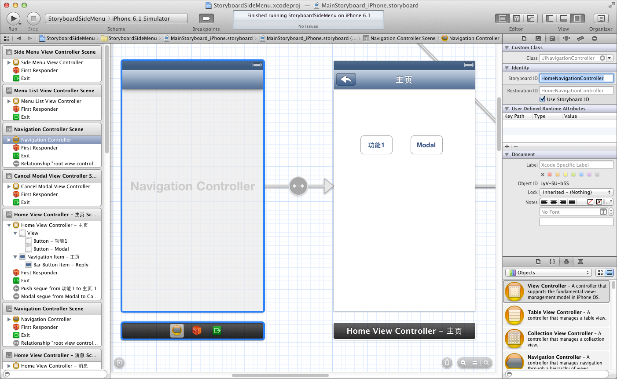Viewport: 617px width, 379px height.
Task: Collapse the Navigation Item - 主页 row
Action: coord(15,257)
